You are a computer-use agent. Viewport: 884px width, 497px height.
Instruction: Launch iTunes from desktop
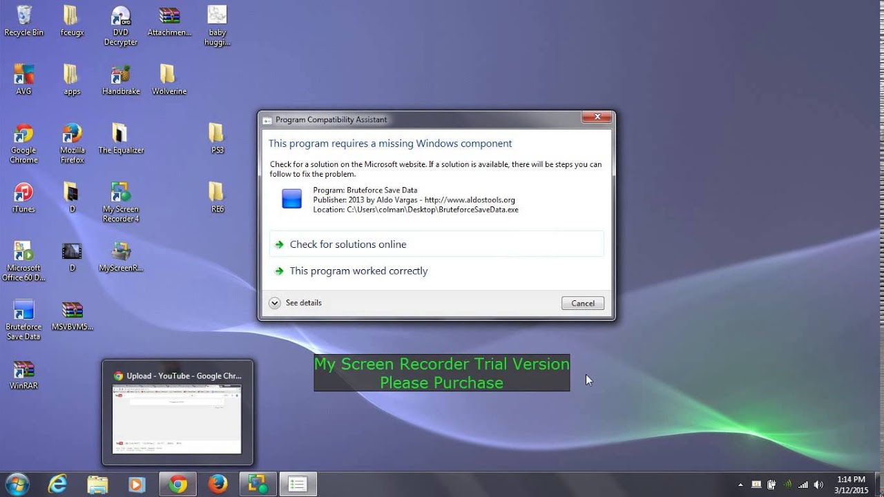tap(23, 197)
